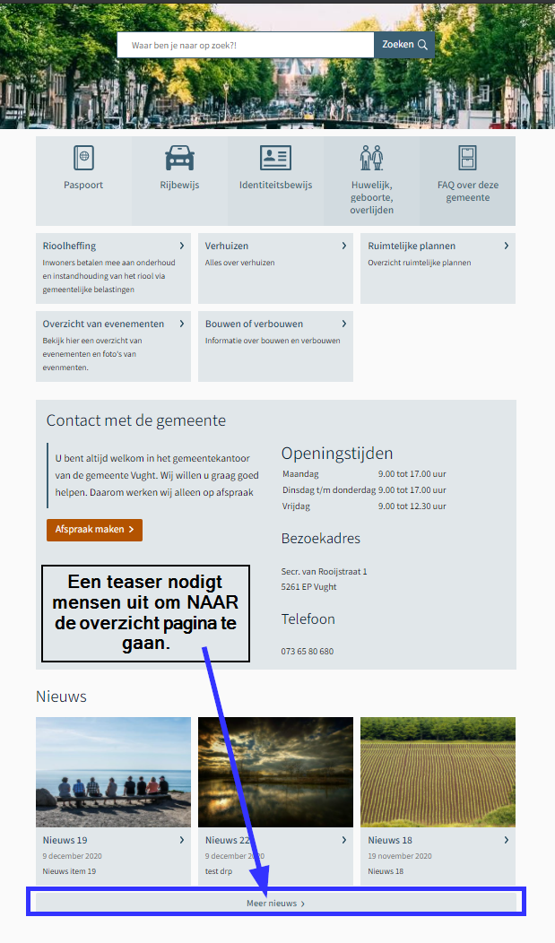
Task: Click the Nieuws 18 headline arrow
Action: coord(507,840)
